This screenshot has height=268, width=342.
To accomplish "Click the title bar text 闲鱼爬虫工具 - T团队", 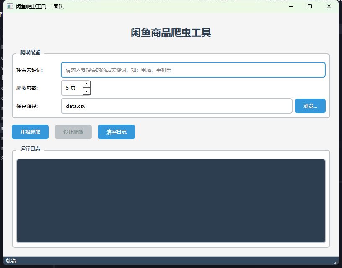I will coord(40,7).
